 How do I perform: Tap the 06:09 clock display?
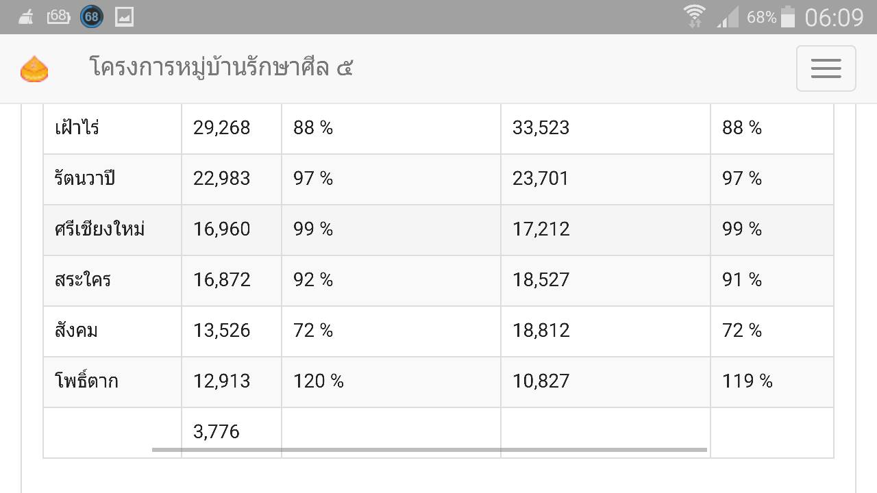(x=834, y=17)
